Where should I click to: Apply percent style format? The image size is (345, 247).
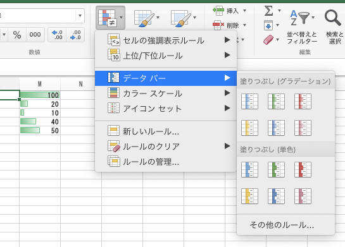17,35
